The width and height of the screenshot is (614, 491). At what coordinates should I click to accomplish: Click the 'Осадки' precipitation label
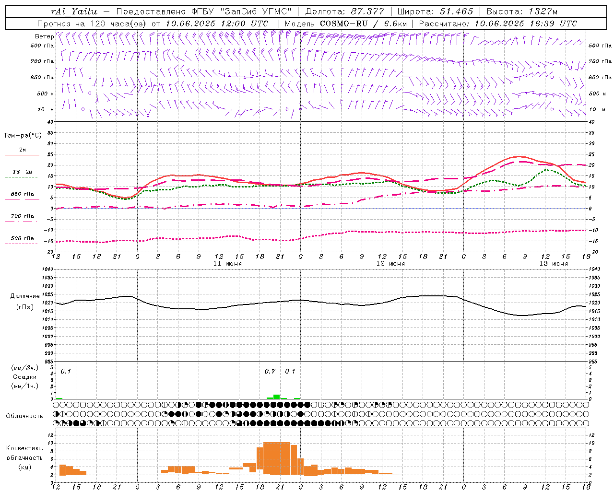(x=25, y=377)
